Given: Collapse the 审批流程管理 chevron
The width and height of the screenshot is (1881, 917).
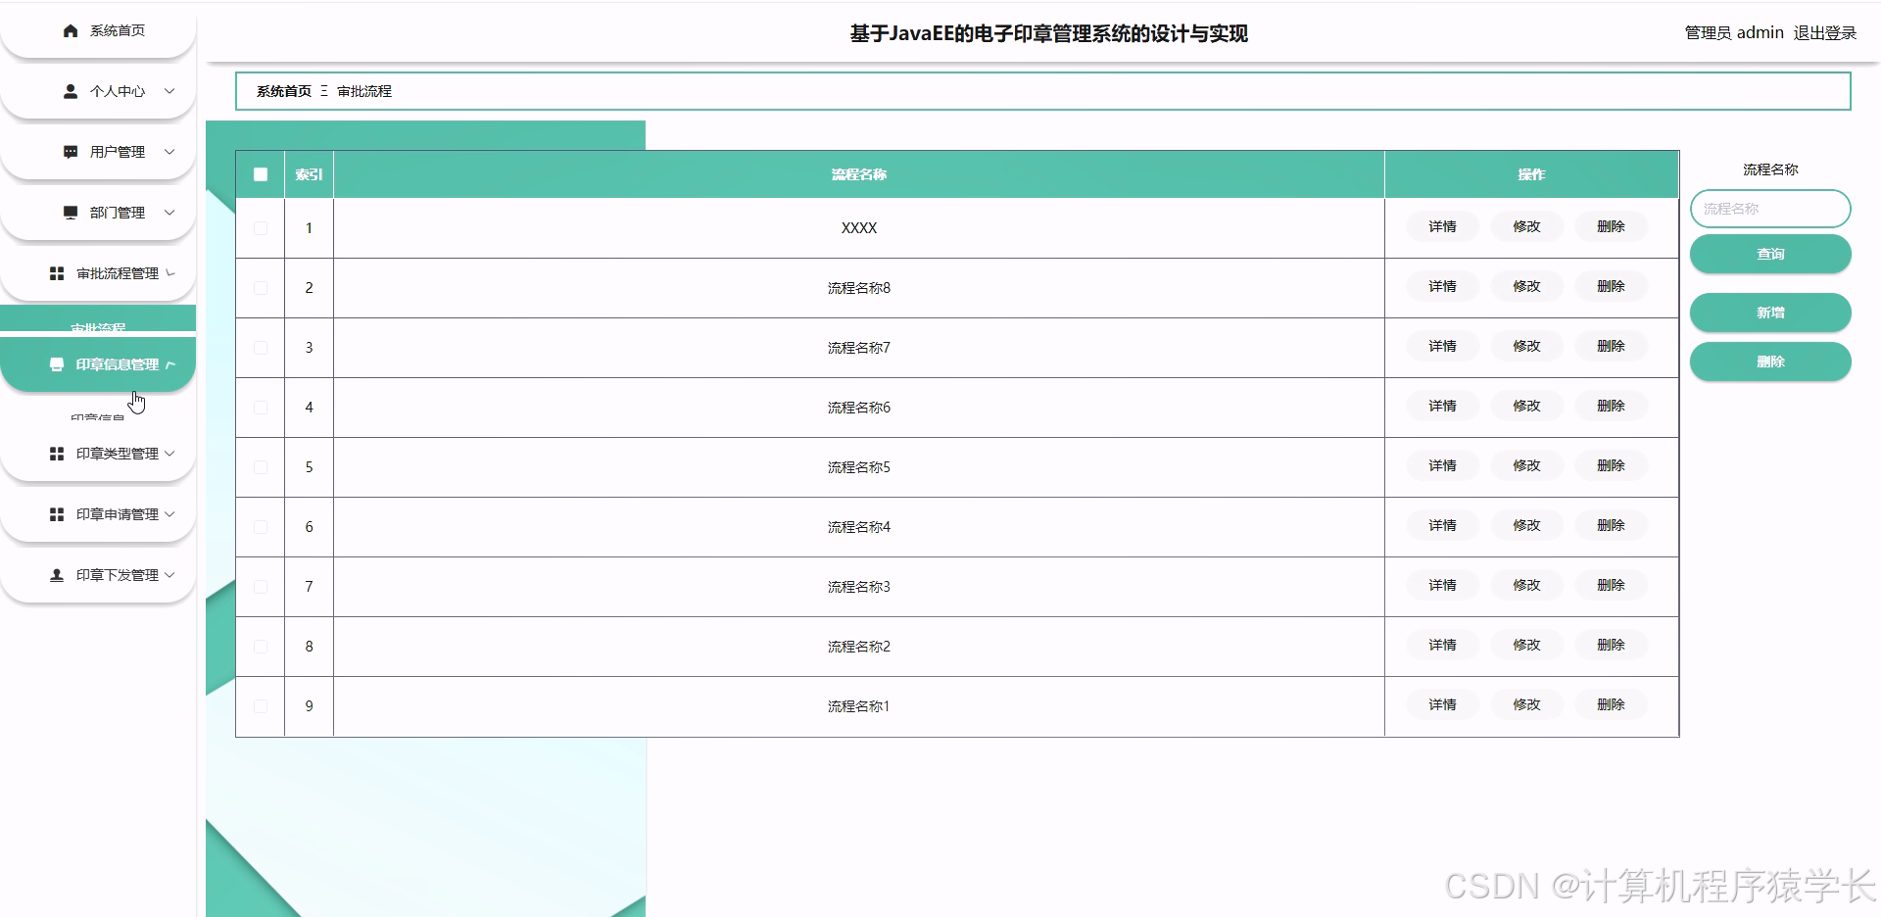Looking at the screenshot, I should [170, 273].
